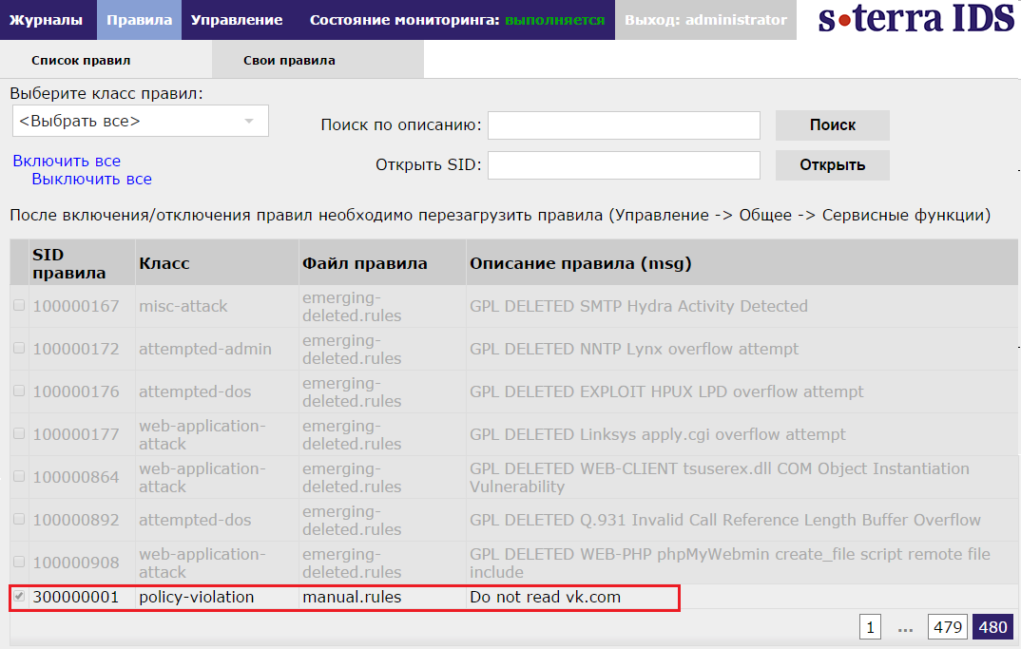Click the monitoring status 'выполняется' text
1021x649 pixels.
coord(555,20)
